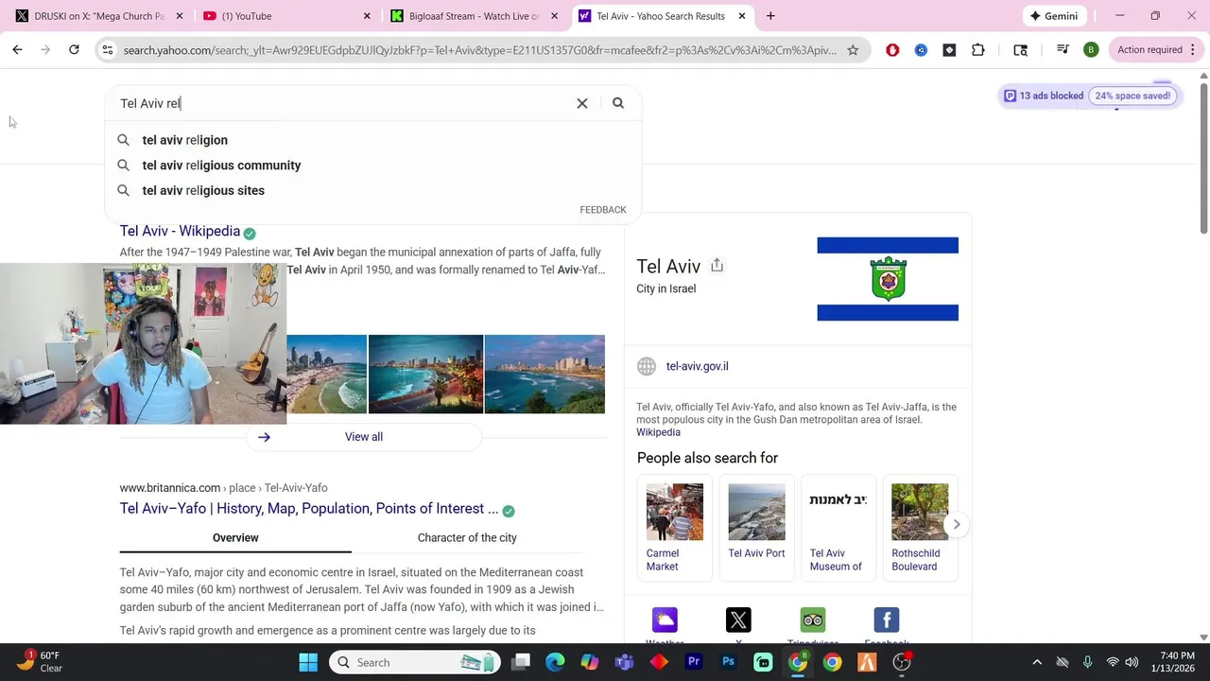This screenshot has width=1210, height=681.
Task: Click the microphone tray icon
Action: (x=1087, y=662)
